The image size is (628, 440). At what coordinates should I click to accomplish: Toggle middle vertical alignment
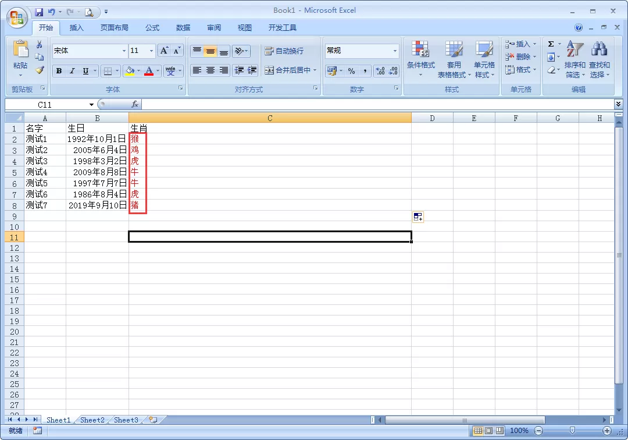210,51
